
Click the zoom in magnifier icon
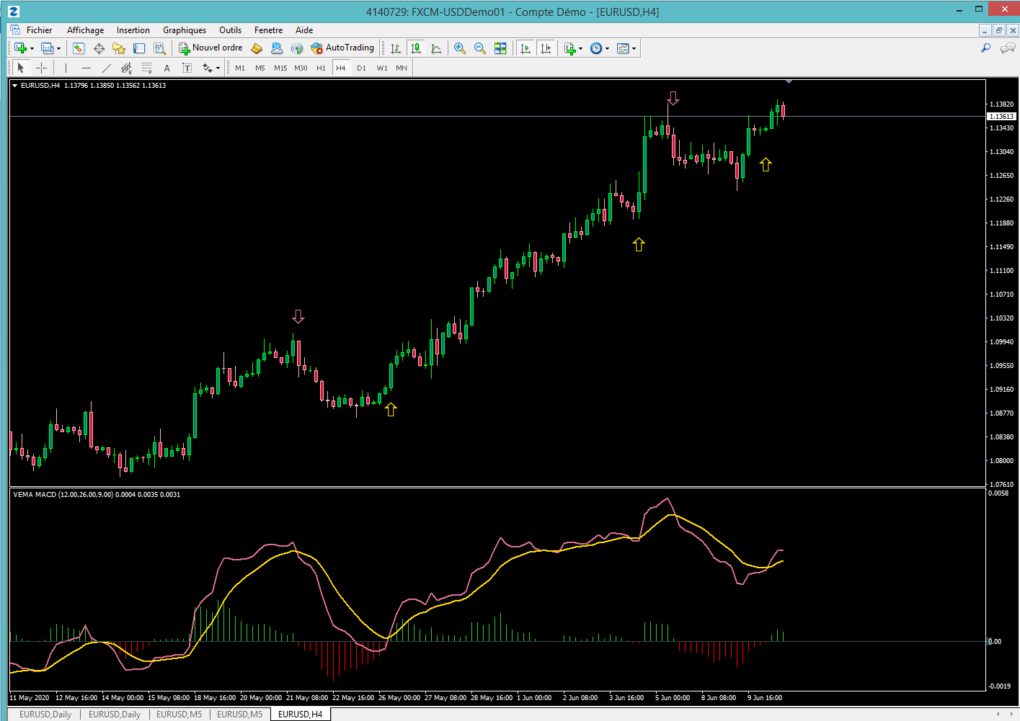click(x=459, y=48)
